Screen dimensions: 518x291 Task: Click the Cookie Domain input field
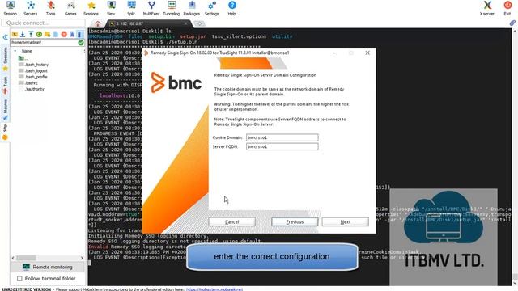[282, 137]
